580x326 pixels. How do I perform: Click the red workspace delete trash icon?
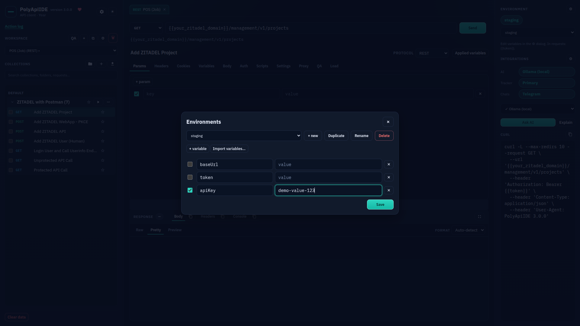coord(113,38)
